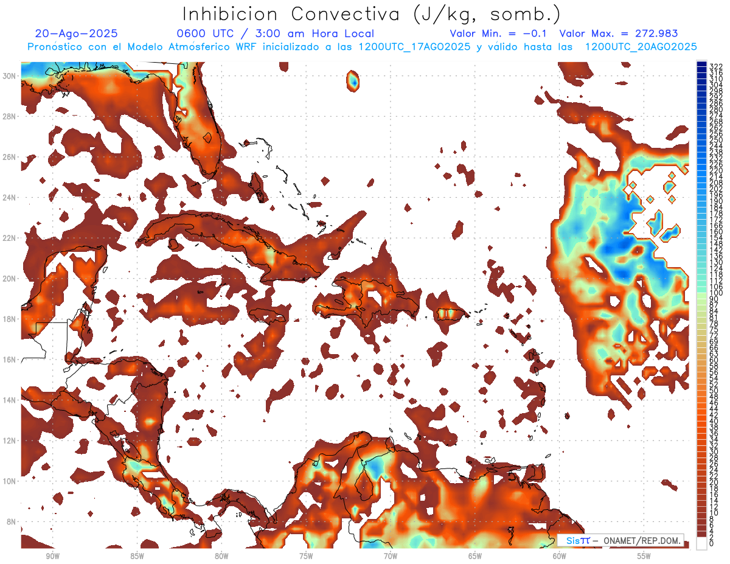Click the '28N' latitude label
The image size is (730, 564).
(x=9, y=116)
